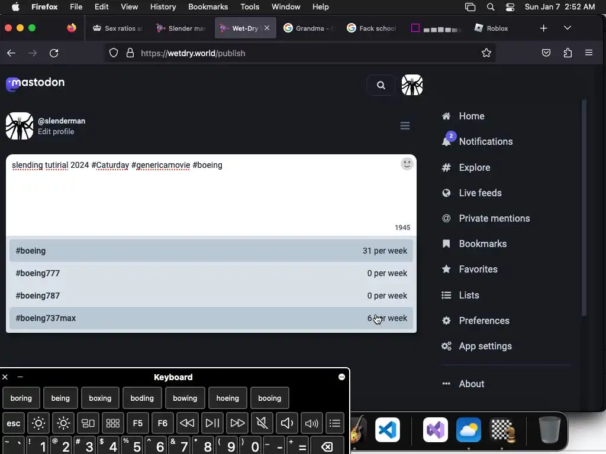The width and height of the screenshot is (606, 454).
Task: Click the Favorites star icon
Action: pos(446,269)
